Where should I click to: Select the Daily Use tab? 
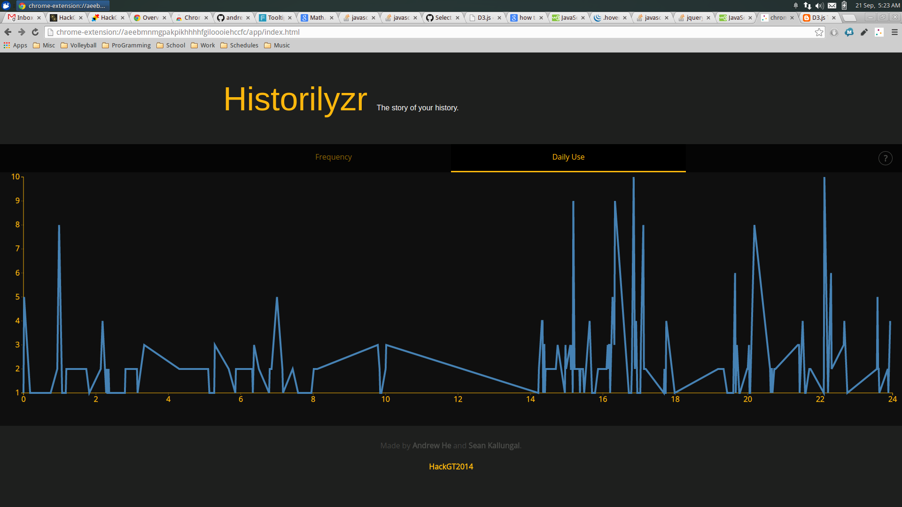click(568, 157)
